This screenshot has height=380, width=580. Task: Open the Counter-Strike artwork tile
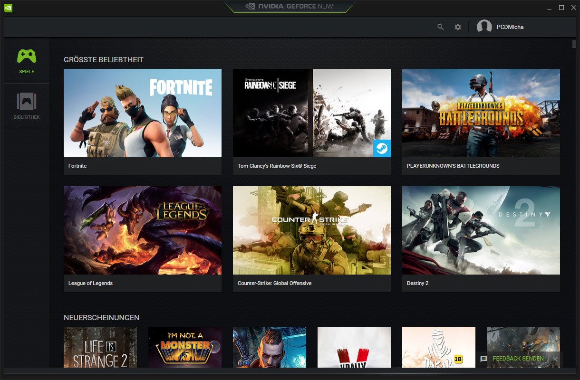312,230
